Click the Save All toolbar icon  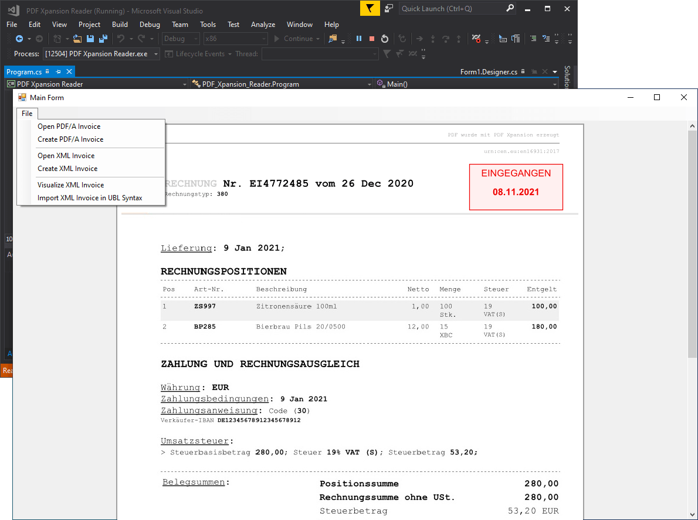(102, 38)
